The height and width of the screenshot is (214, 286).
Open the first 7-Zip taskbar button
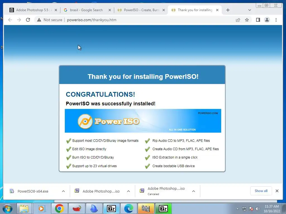[x=111, y=208]
